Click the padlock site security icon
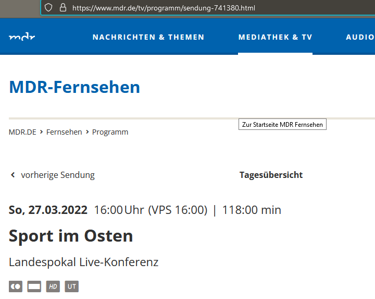Viewport: 375px width, 299px height. click(63, 8)
